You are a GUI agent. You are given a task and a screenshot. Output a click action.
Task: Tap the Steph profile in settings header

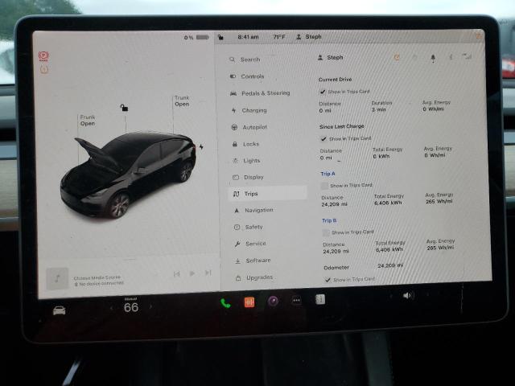[x=331, y=57]
